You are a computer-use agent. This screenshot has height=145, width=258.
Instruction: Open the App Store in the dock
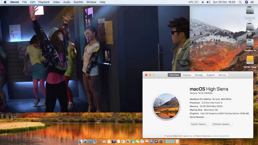click(x=151, y=142)
